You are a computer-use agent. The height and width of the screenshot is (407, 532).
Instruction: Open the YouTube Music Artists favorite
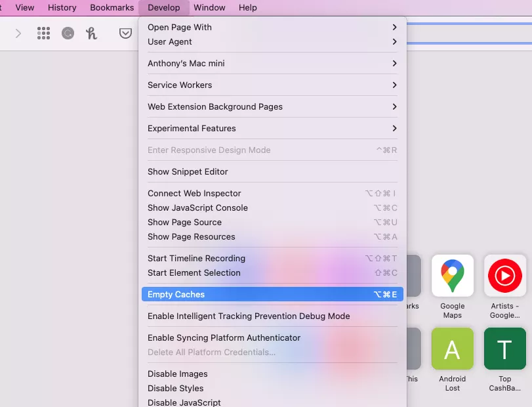click(504, 276)
